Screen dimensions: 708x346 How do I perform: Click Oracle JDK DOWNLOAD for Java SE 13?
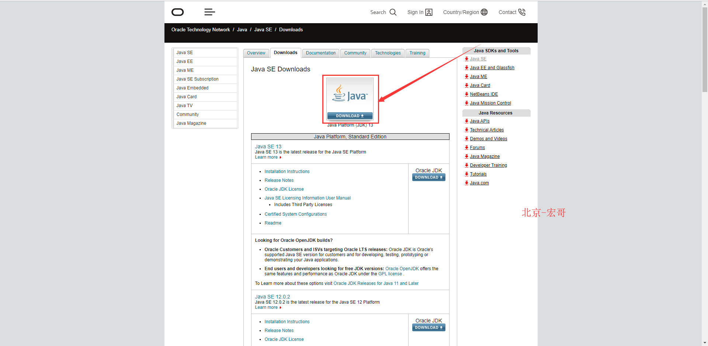coord(428,177)
